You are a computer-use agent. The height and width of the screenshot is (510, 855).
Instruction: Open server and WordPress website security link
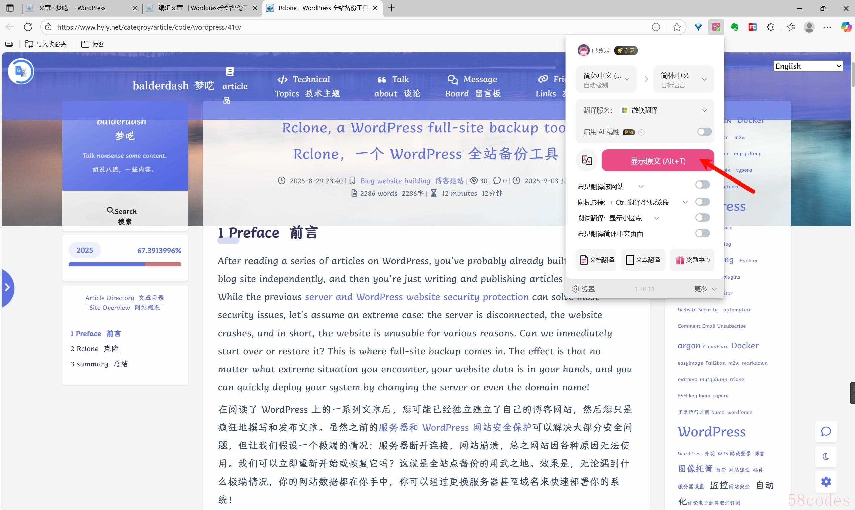point(417,297)
